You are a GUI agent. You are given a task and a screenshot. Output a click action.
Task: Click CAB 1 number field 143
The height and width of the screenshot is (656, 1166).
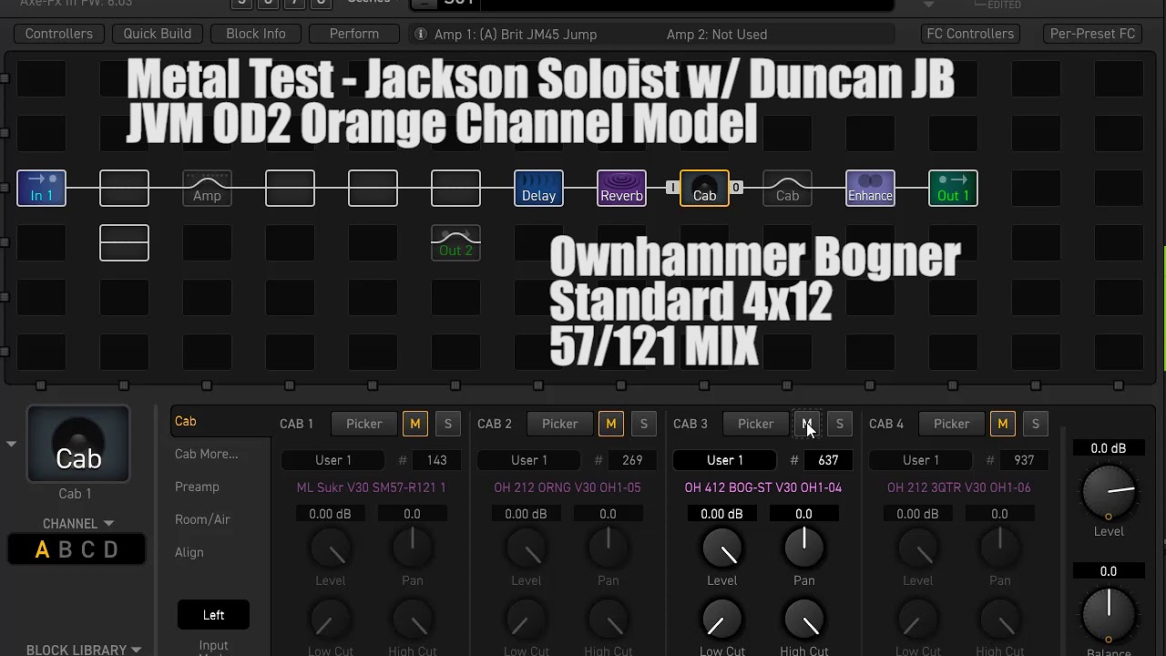coord(436,460)
